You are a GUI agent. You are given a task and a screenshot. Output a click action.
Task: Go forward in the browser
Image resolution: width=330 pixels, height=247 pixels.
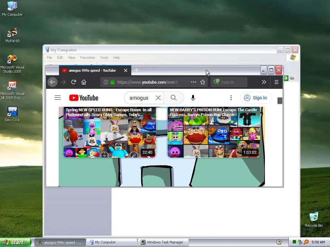coord(63,82)
